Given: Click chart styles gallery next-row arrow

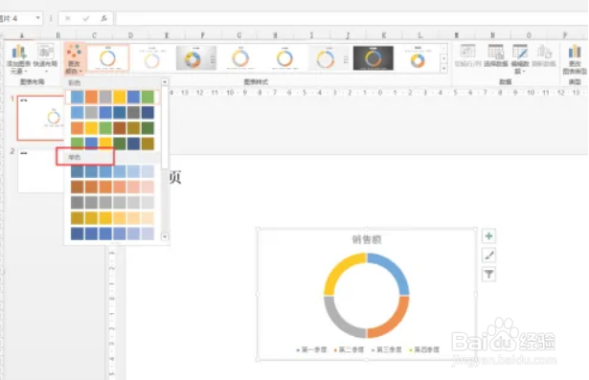Looking at the screenshot, I should point(444,59).
